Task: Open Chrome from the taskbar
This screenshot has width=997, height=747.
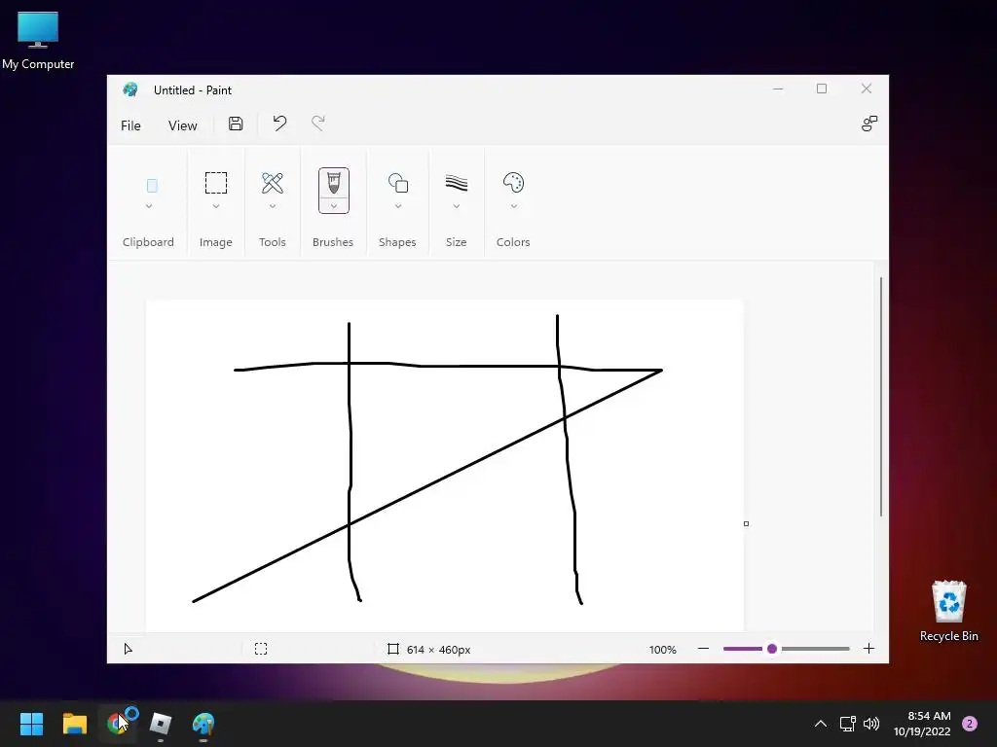Action: [x=117, y=724]
